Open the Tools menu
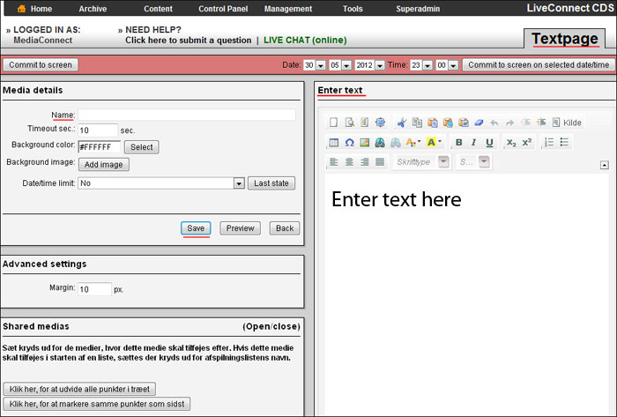 pos(353,9)
